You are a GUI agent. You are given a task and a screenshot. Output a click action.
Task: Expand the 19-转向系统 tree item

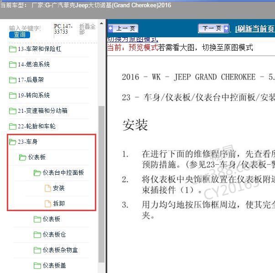tap(34, 95)
